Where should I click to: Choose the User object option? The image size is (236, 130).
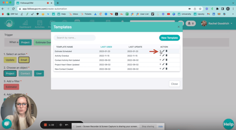point(39,74)
